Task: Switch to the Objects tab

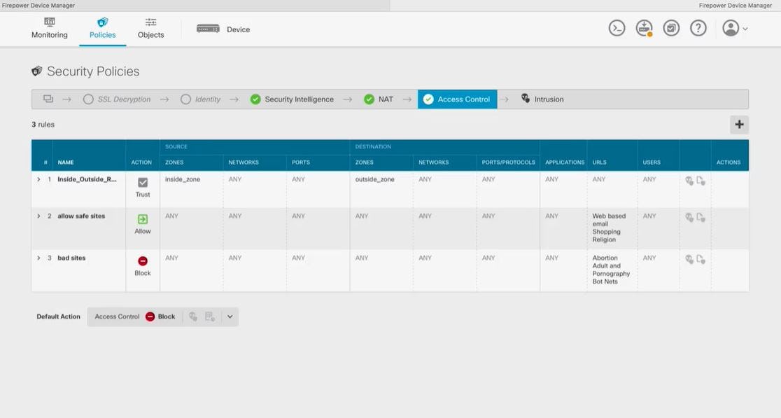Action: [x=150, y=28]
